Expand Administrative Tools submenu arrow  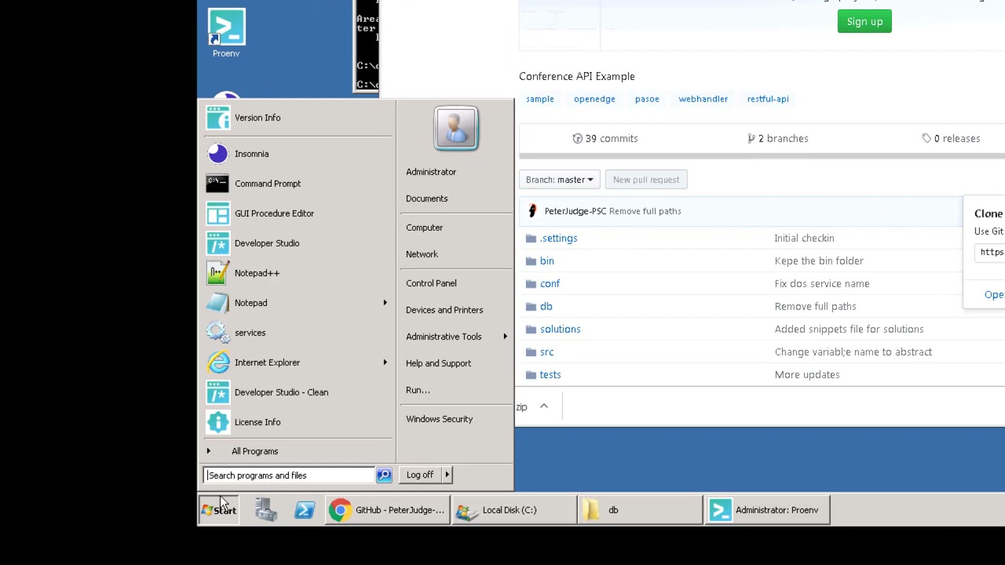(505, 337)
